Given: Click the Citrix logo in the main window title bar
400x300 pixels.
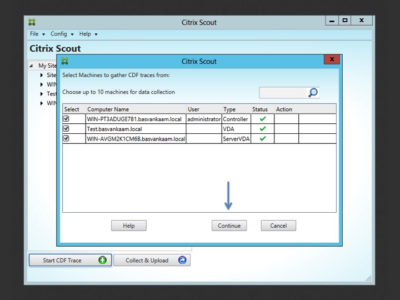Looking at the screenshot, I should pyautogui.click(x=32, y=22).
